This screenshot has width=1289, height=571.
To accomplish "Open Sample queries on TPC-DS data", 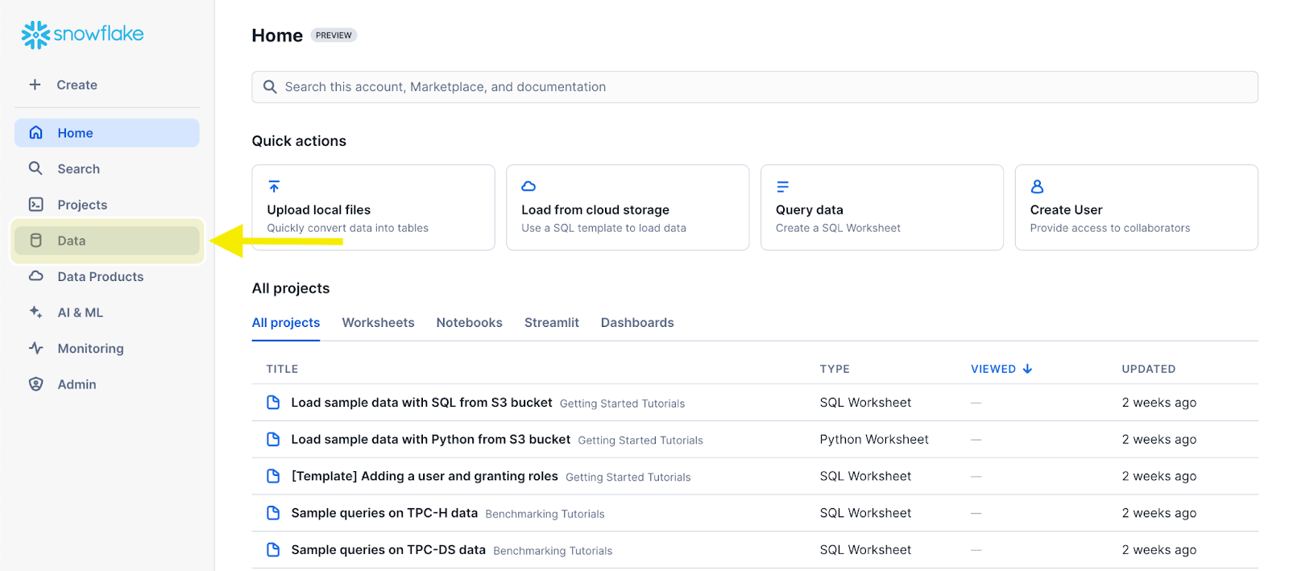I will pyautogui.click(x=388, y=550).
